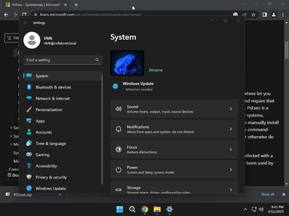
Task: Open taskbar Search
Action: [x=132, y=209]
